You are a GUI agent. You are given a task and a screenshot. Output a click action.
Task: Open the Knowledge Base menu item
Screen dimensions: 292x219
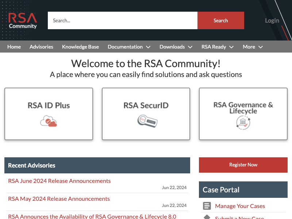(x=80, y=47)
